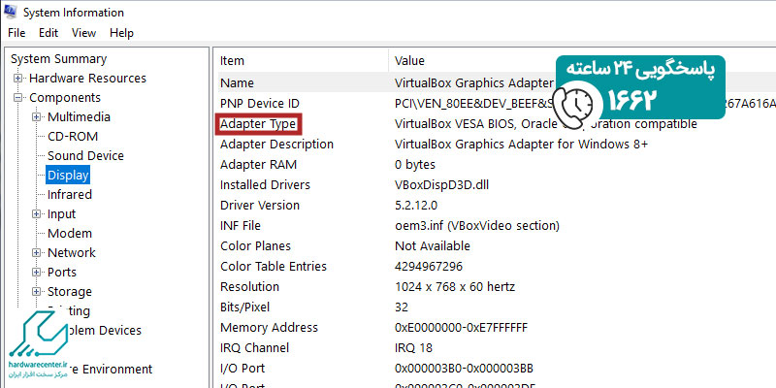The height and width of the screenshot is (388, 776).
Task: Expand the Network node
Action: pos(37,253)
